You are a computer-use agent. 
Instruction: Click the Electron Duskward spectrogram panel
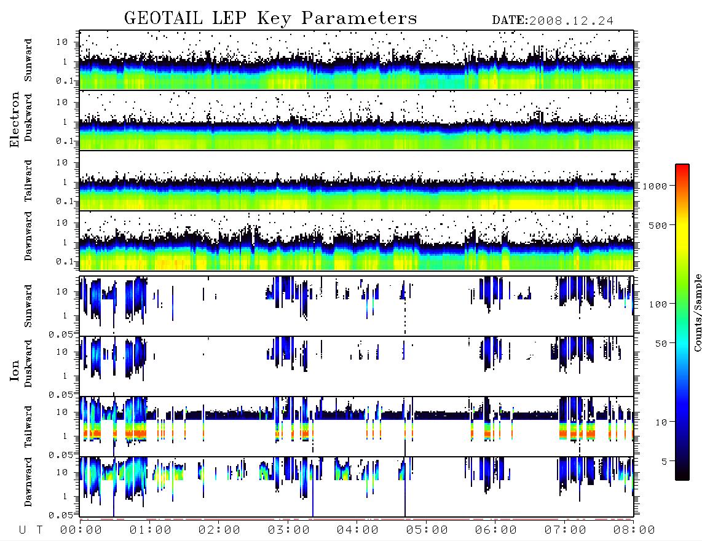357,120
